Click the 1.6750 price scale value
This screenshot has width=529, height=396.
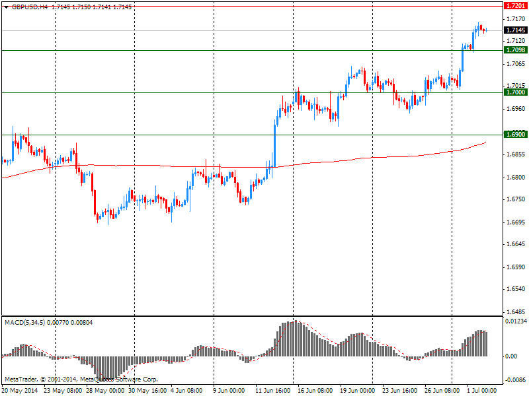click(x=516, y=199)
